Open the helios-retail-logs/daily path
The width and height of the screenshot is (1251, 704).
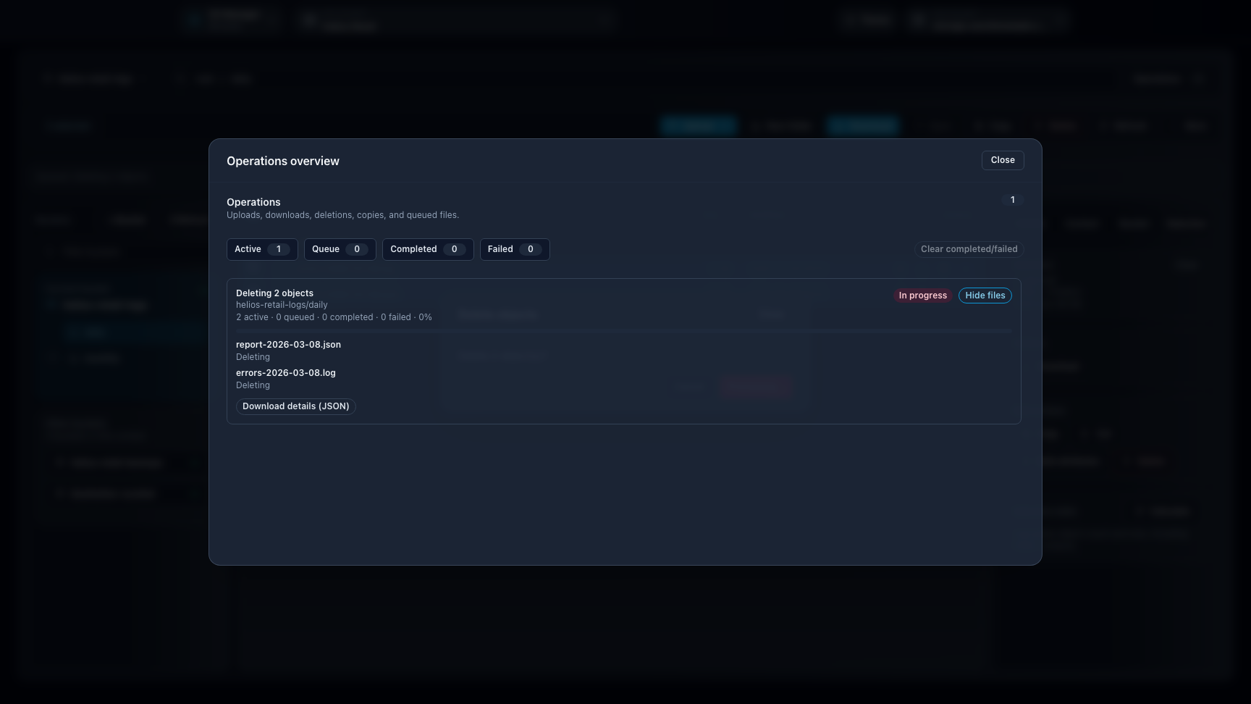point(282,304)
